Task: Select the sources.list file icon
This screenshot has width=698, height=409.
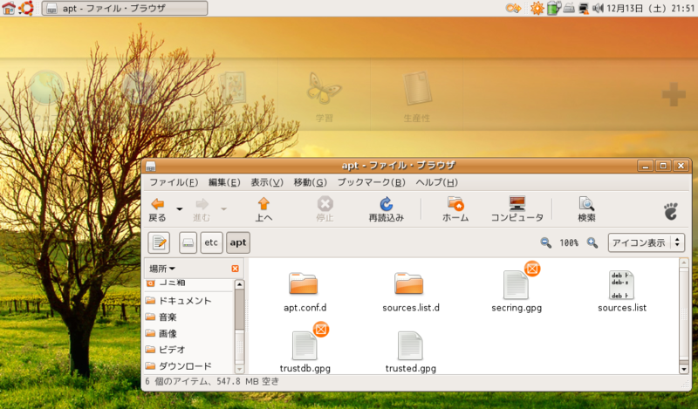Action: click(x=621, y=285)
